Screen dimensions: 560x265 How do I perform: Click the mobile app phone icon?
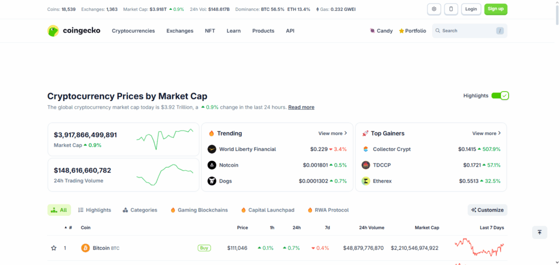(x=451, y=9)
